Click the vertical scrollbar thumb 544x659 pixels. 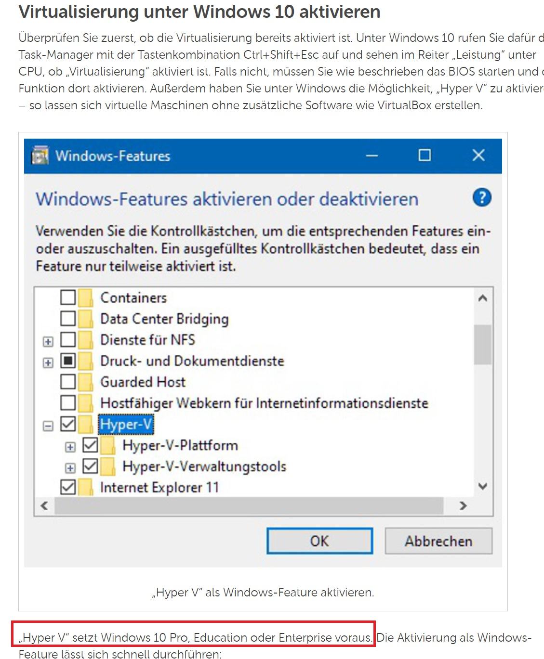click(482, 344)
